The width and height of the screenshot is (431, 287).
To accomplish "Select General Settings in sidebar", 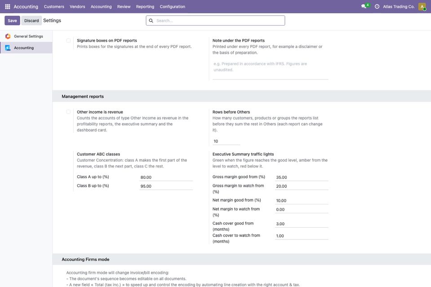I will pos(26,36).
